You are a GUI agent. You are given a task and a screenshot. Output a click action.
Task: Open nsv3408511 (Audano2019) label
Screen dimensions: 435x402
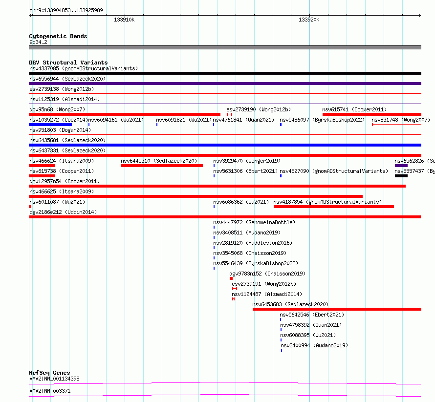(247, 233)
